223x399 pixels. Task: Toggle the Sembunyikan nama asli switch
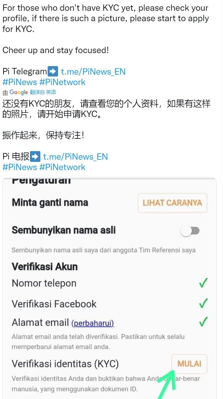point(190,231)
